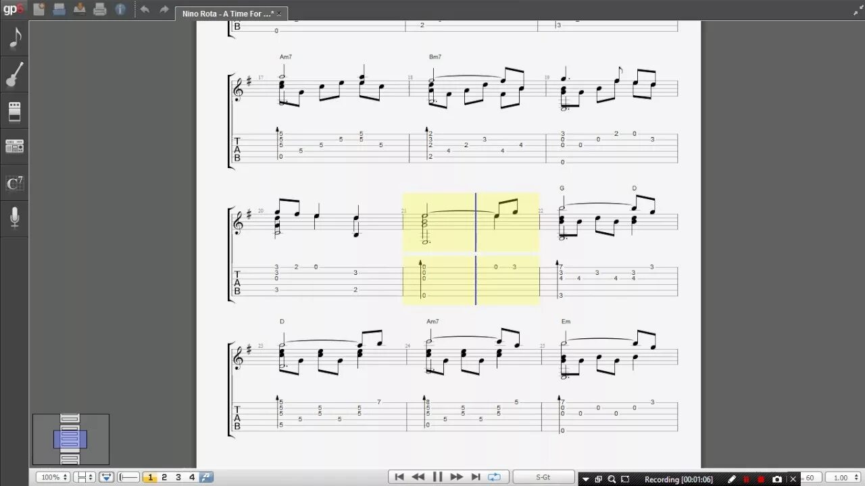865x486 pixels.
Task: Click bar number 20 on the staff
Action: (x=261, y=211)
